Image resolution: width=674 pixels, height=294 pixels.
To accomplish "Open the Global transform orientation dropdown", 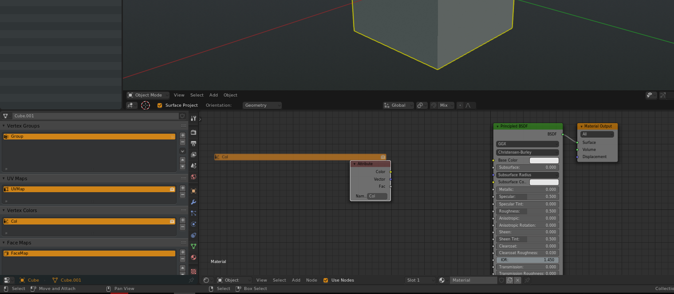I will pos(398,105).
